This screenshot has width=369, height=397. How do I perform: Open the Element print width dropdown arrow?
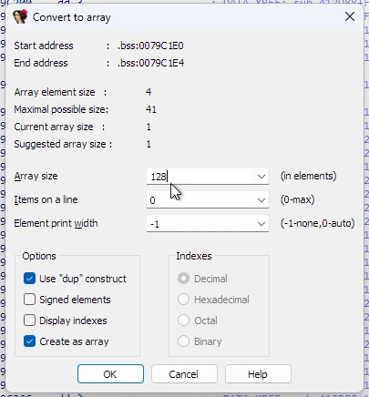(x=261, y=224)
